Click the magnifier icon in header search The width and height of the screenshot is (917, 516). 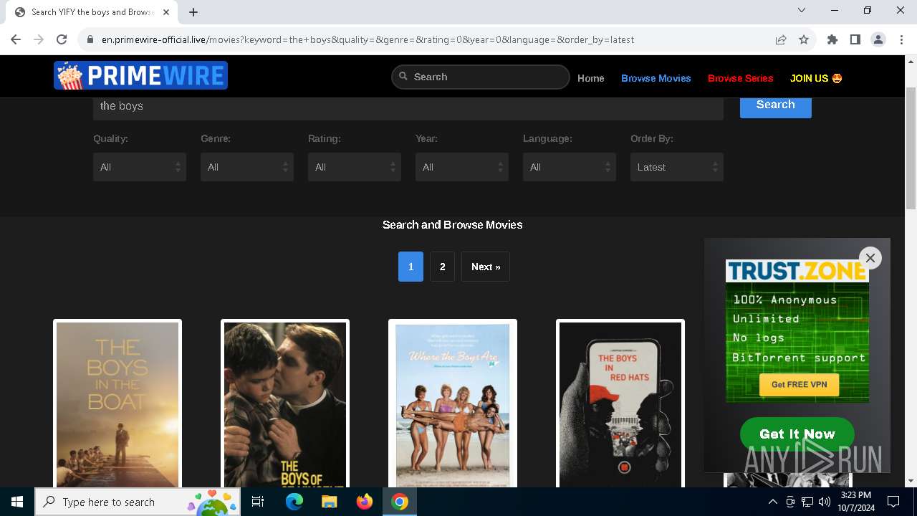(x=403, y=77)
